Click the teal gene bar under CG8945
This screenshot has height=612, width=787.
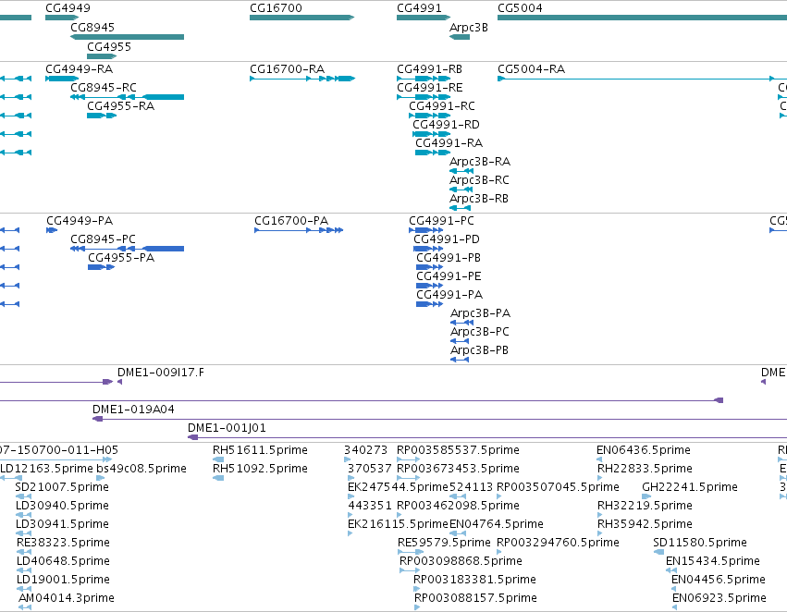[127, 37]
